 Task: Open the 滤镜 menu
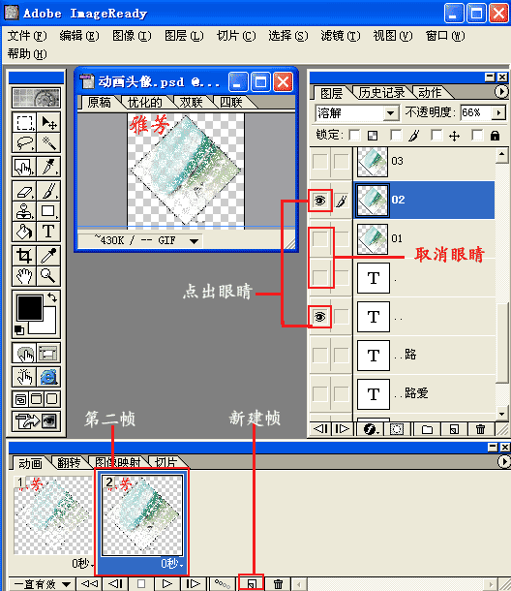pyautogui.click(x=340, y=36)
